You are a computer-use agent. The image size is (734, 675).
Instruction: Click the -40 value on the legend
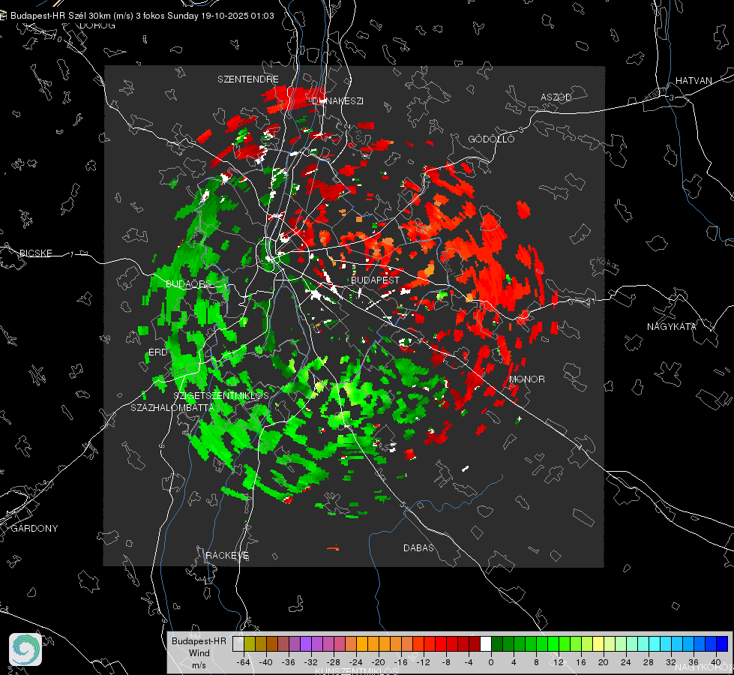click(265, 662)
